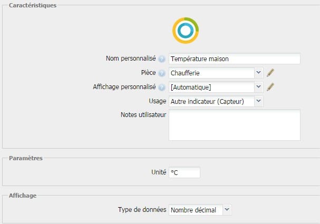Click inside the Notes utilisateur text area
Image resolution: width=320 pixels, height=224 pixels.
(235, 125)
